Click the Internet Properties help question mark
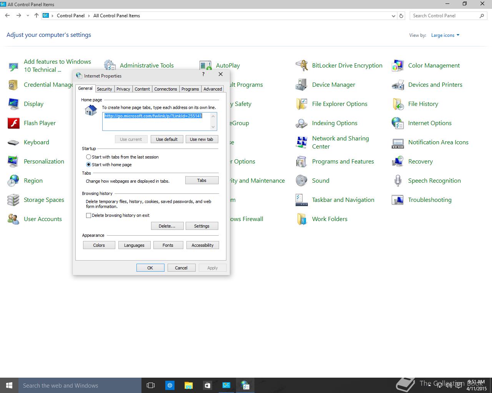This screenshot has height=393, width=492. pyautogui.click(x=203, y=74)
